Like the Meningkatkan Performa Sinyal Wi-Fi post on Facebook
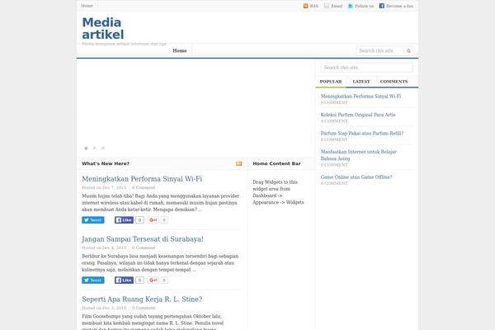This screenshot has width=495, height=330. (x=124, y=220)
